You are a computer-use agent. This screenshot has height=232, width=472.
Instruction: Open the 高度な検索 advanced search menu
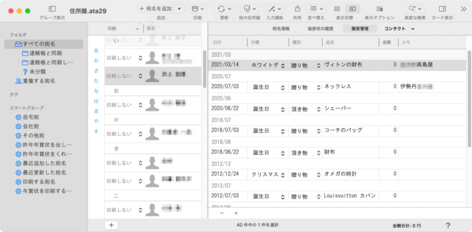point(415,9)
